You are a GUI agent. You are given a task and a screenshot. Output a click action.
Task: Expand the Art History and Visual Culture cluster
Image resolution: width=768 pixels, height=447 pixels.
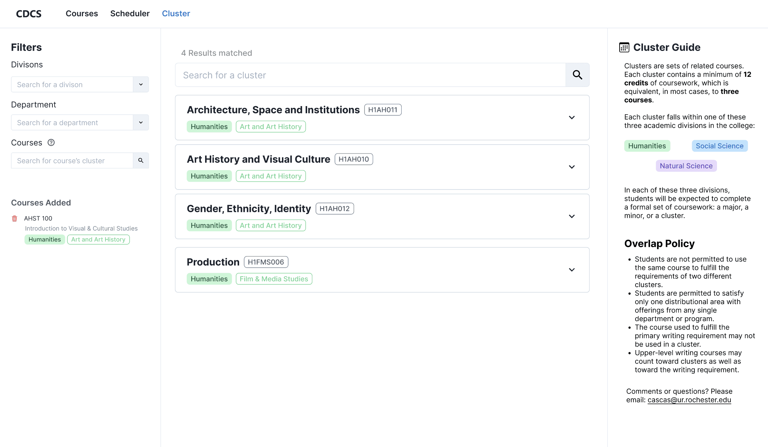click(571, 167)
